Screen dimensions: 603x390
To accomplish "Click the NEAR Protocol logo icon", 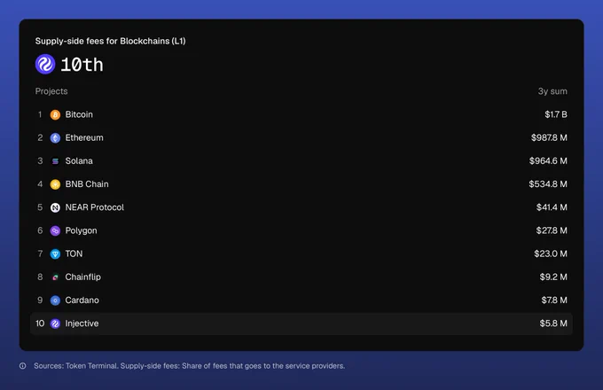I will pyautogui.click(x=55, y=208).
